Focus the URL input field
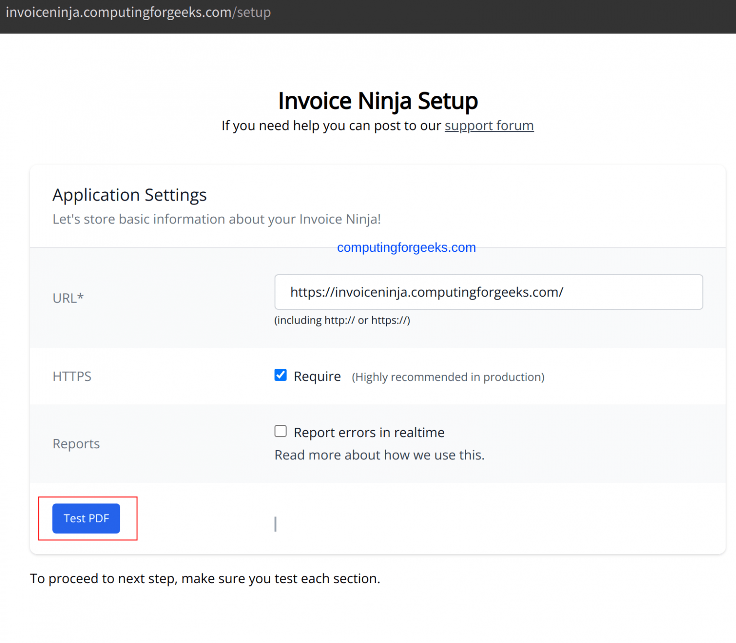The width and height of the screenshot is (736, 643). (x=488, y=292)
